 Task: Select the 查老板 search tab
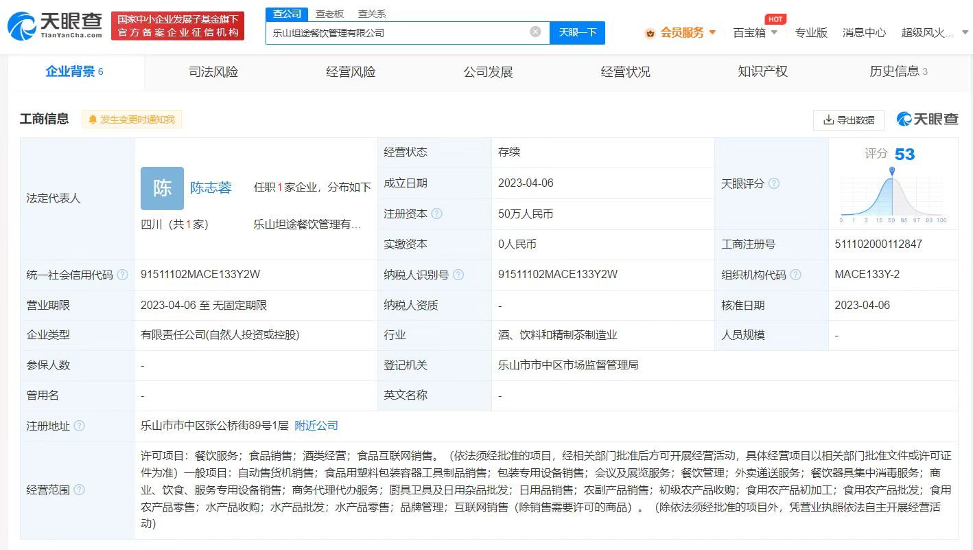tap(328, 13)
